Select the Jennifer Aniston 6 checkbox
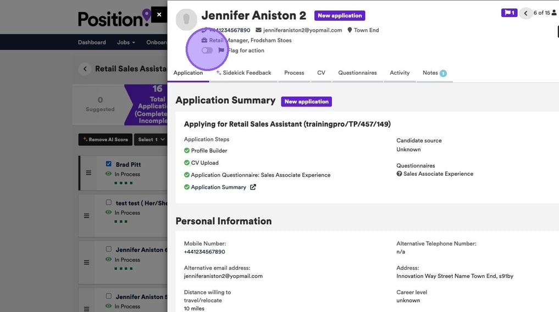This screenshot has height=312, width=559. (109, 249)
